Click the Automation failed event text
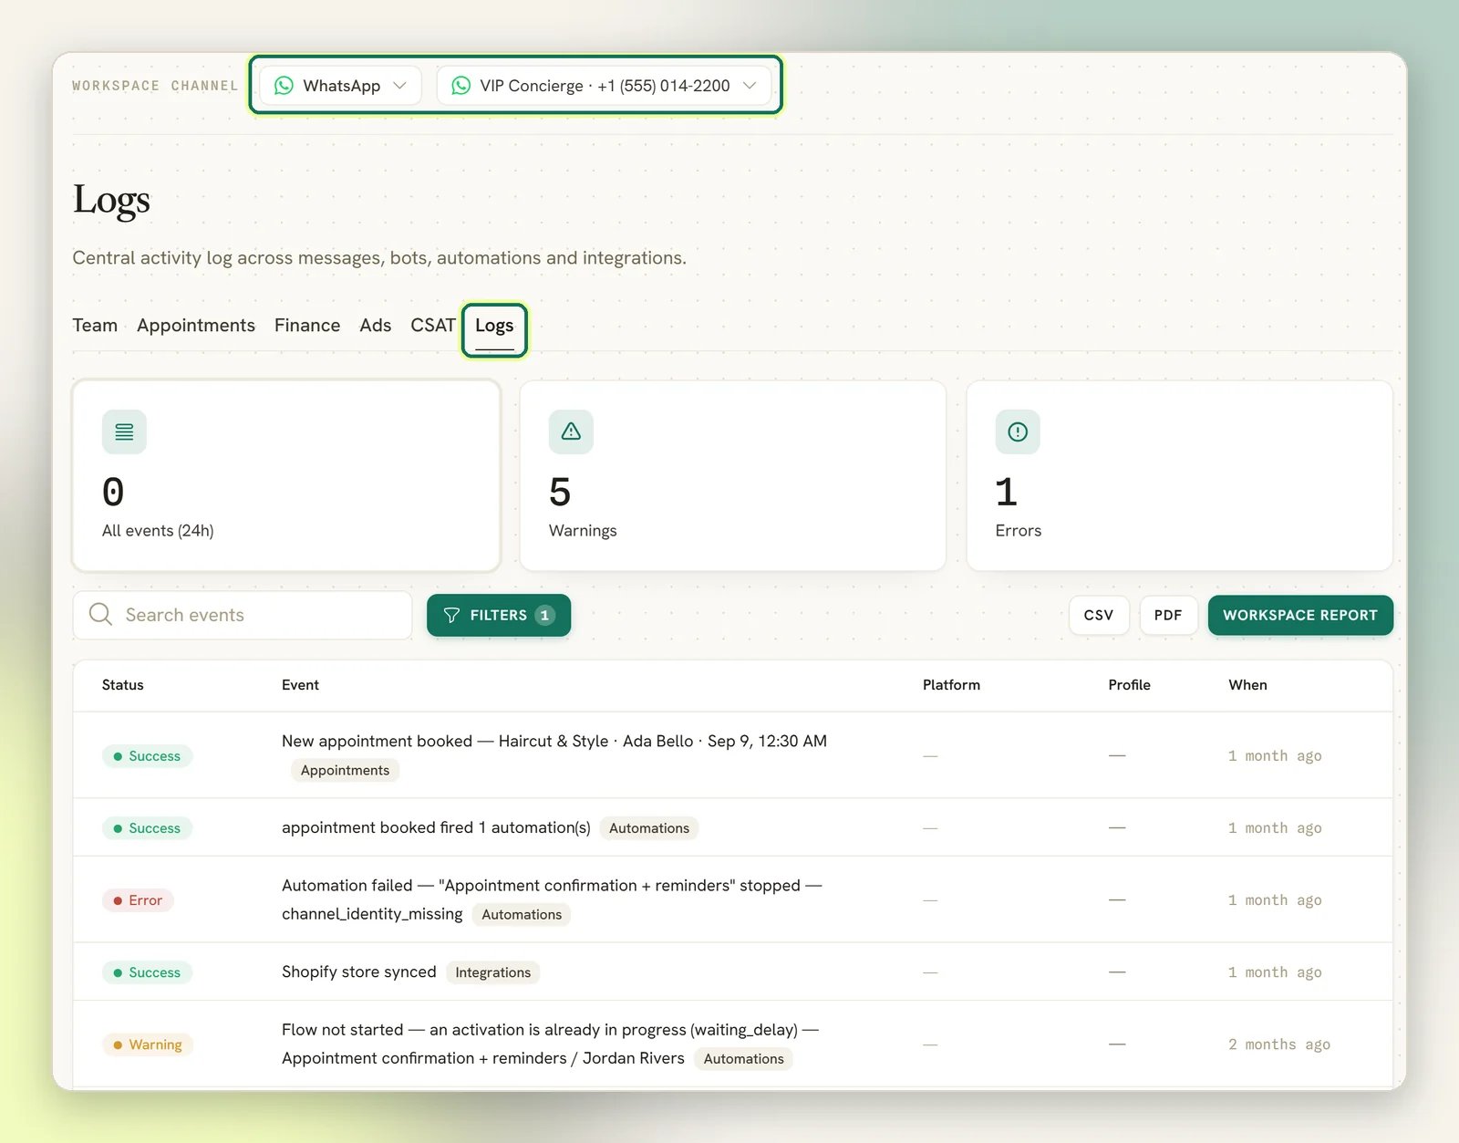This screenshot has width=1459, height=1143. pyautogui.click(x=552, y=899)
